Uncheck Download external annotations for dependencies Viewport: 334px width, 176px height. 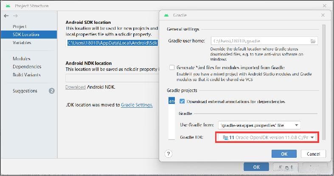(182, 101)
